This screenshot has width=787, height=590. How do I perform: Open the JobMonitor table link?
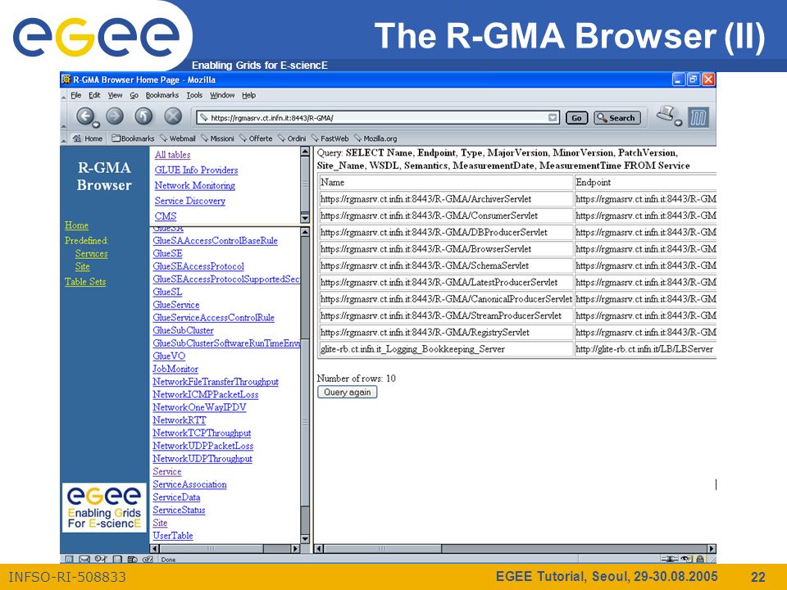click(175, 370)
